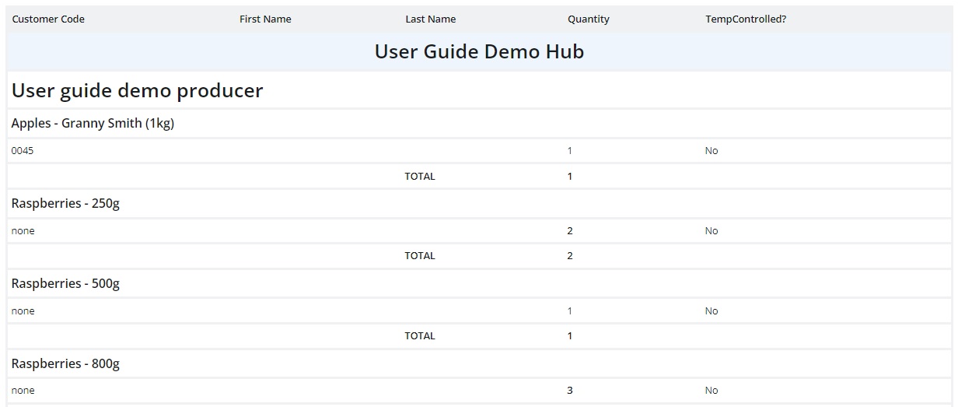Click 'none' customer code under Raspberries 500g

coord(23,311)
